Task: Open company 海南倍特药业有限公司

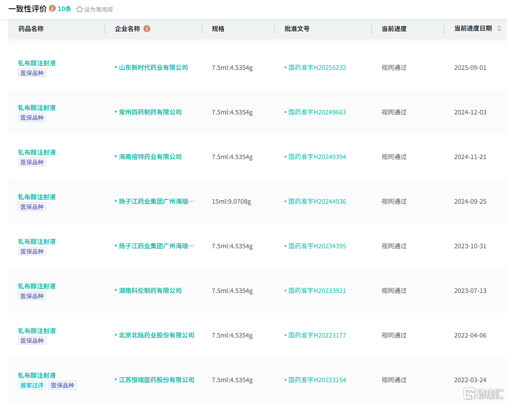Action: [150, 157]
